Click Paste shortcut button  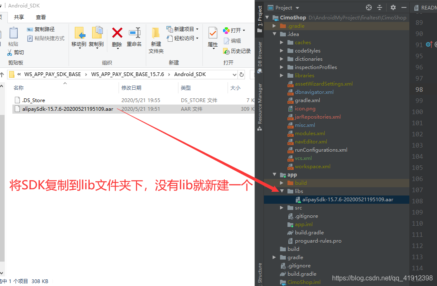click(x=46, y=38)
